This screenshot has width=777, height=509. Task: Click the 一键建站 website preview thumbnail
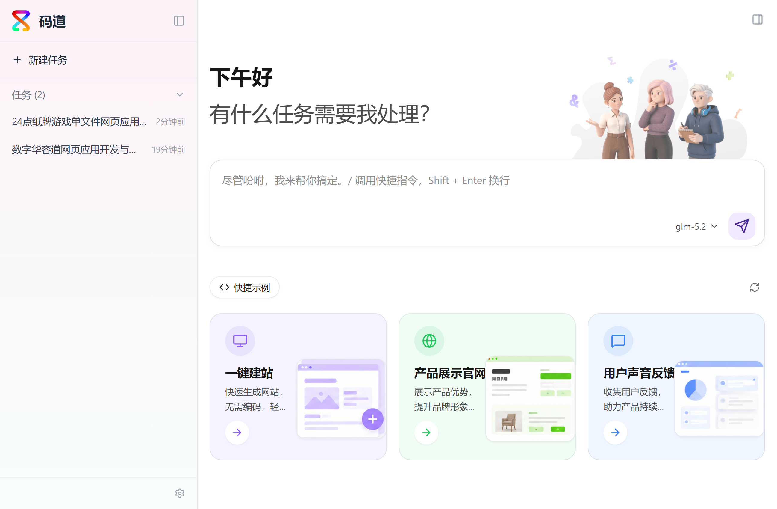click(341, 399)
